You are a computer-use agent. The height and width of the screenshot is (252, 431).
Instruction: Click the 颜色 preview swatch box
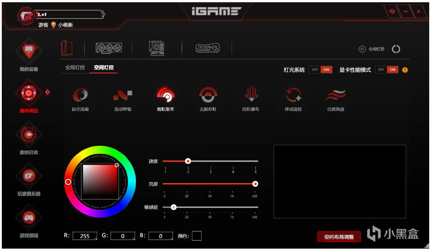pyautogui.click(x=197, y=236)
